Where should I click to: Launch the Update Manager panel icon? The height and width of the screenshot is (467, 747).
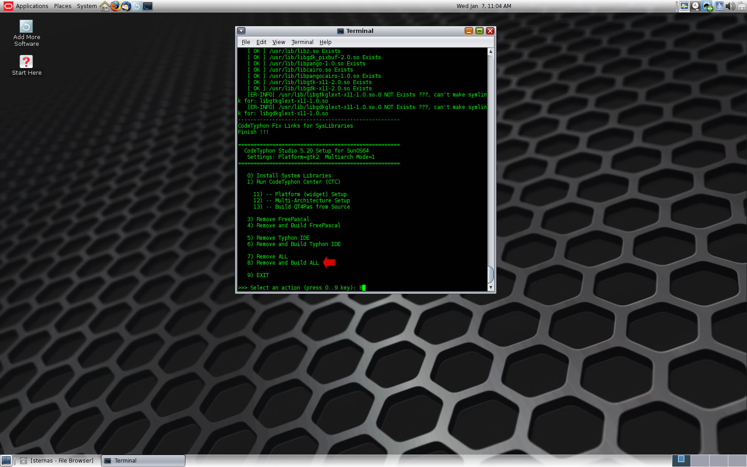coord(137,6)
